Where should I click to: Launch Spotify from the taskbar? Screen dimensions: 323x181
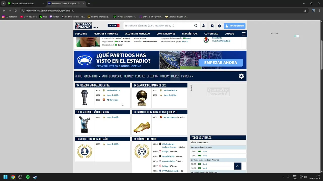coord(28,177)
